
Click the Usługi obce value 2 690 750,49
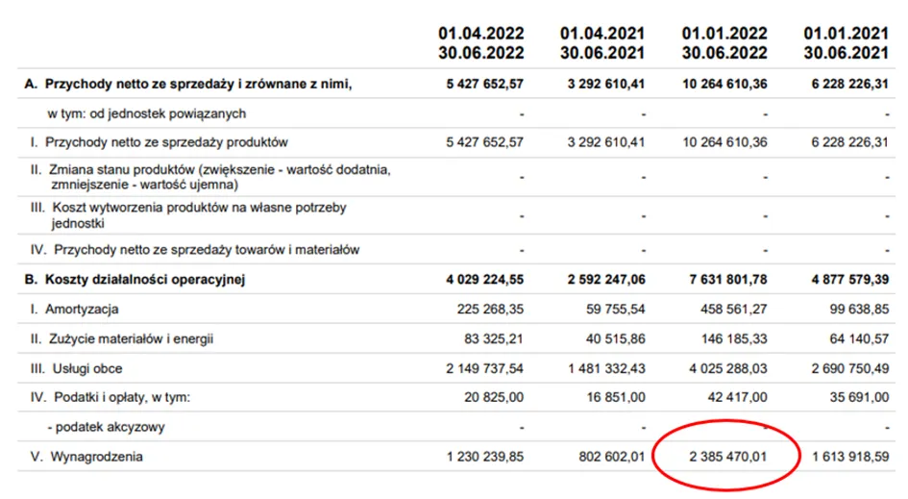[x=850, y=368]
